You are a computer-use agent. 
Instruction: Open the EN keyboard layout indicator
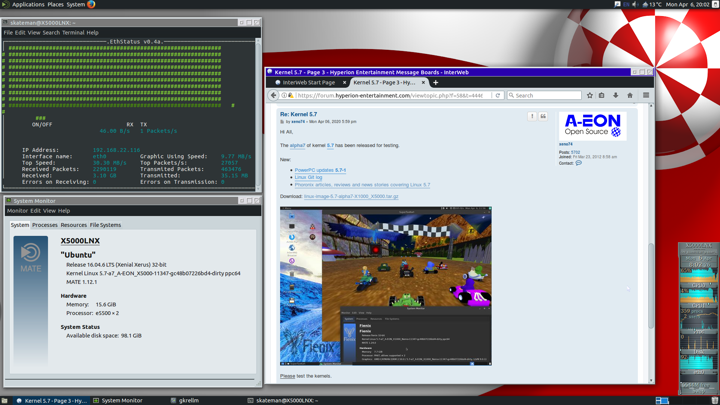click(x=626, y=4)
